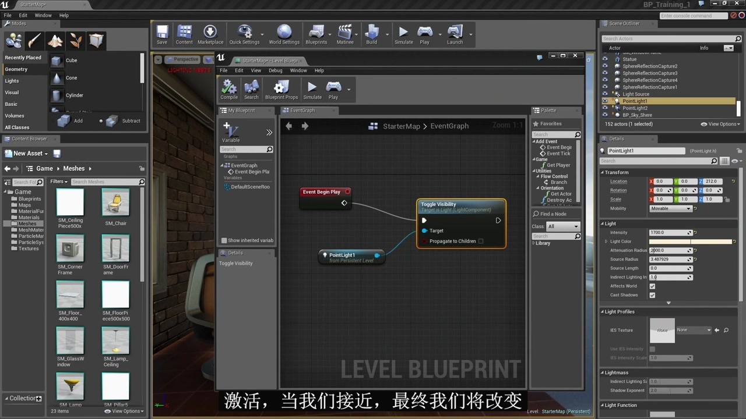Select the Paint mode icon
Viewport: 746px width, 419px height.
[34, 40]
